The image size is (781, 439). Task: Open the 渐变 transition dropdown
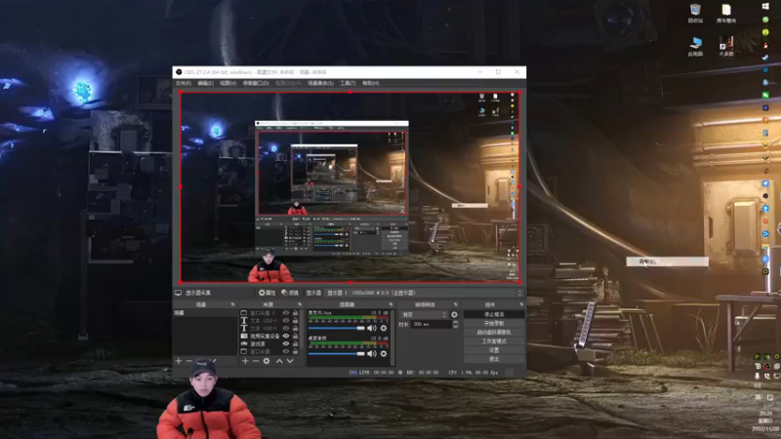coord(424,314)
